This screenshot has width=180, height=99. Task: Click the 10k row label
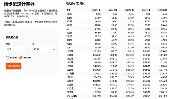[68, 47]
